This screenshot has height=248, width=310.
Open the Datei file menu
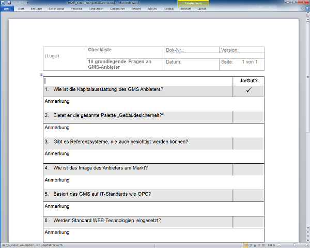pyautogui.click(x=7, y=9)
